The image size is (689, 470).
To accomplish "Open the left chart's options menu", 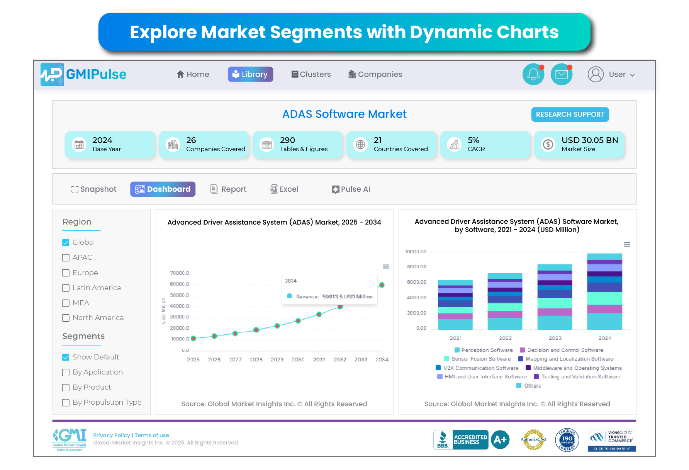I will pyautogui.click(x=385, y=266).
